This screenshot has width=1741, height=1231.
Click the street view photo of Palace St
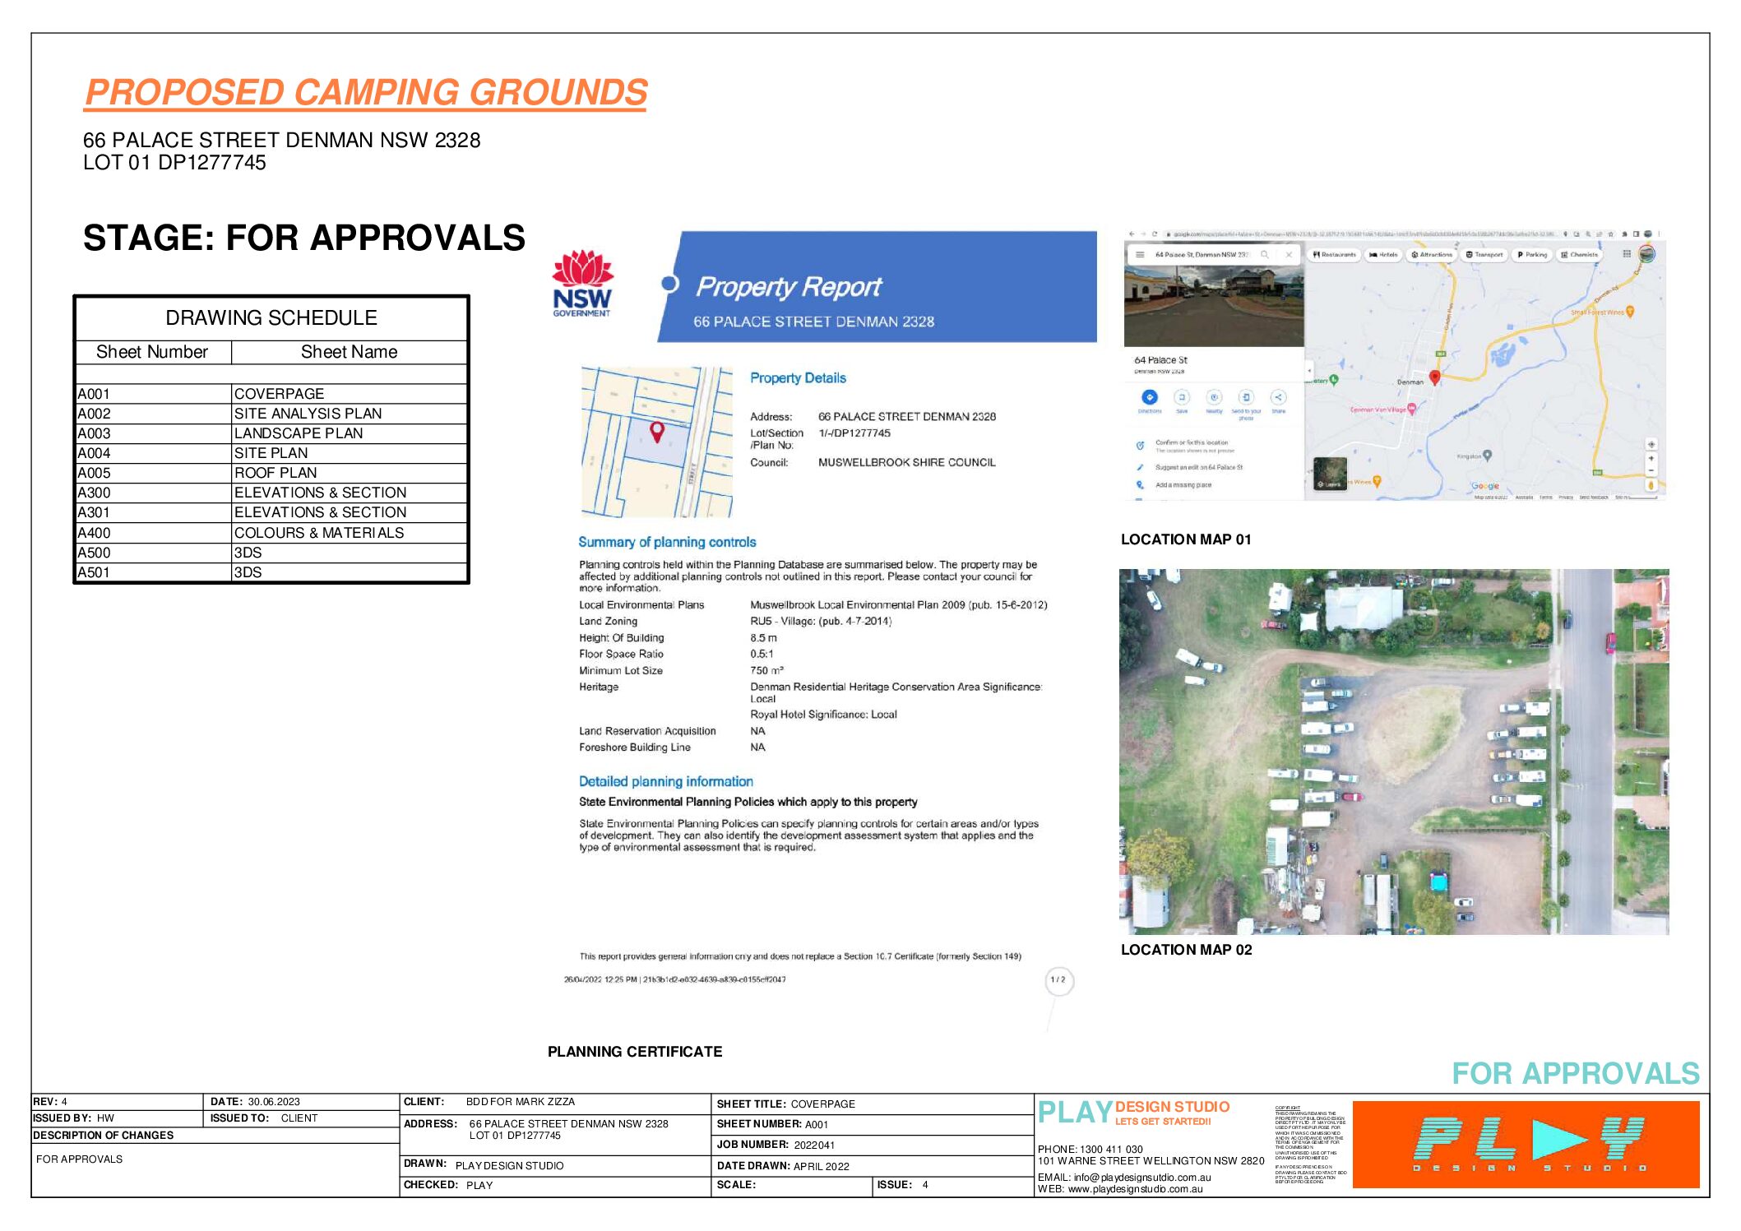1214,306
